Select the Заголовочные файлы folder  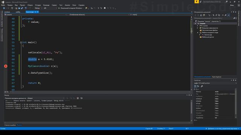(210, 30)
